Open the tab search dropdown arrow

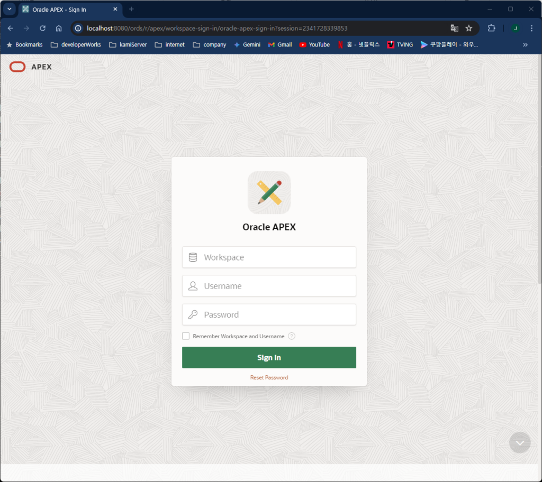[x=10, y=10]
